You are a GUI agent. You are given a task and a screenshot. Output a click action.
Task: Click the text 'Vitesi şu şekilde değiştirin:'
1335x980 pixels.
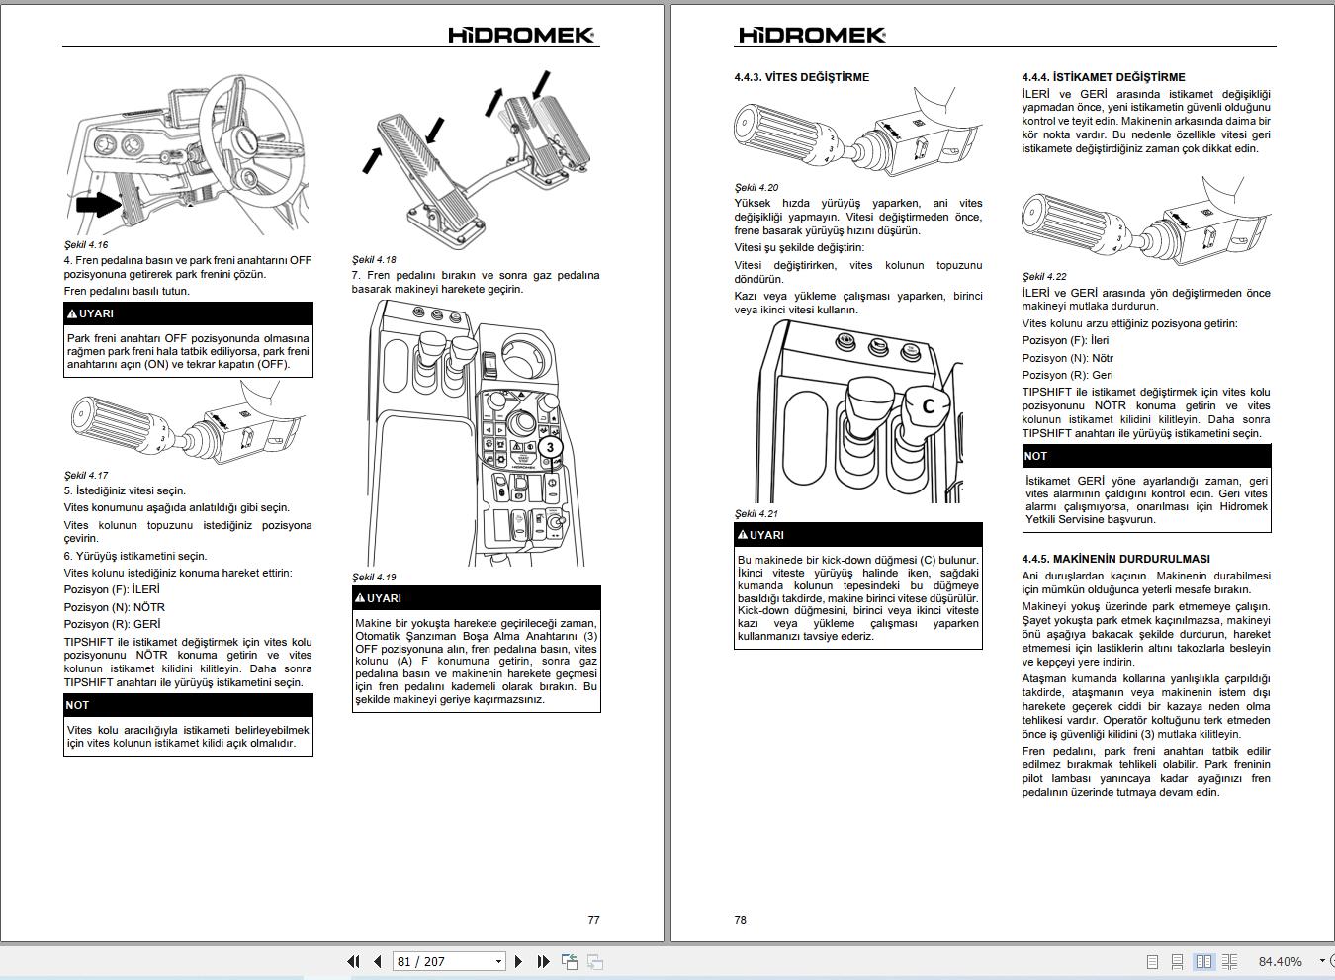[799, 247]
